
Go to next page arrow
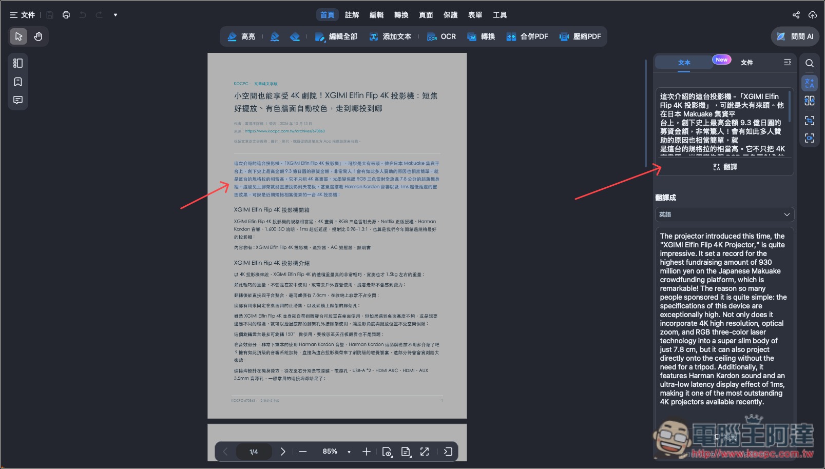click(x=282, y=452)
